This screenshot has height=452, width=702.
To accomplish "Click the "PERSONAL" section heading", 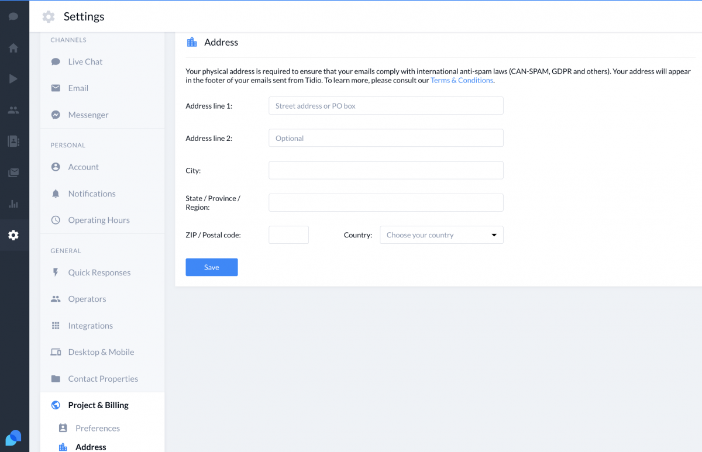I will coord(68,145).
